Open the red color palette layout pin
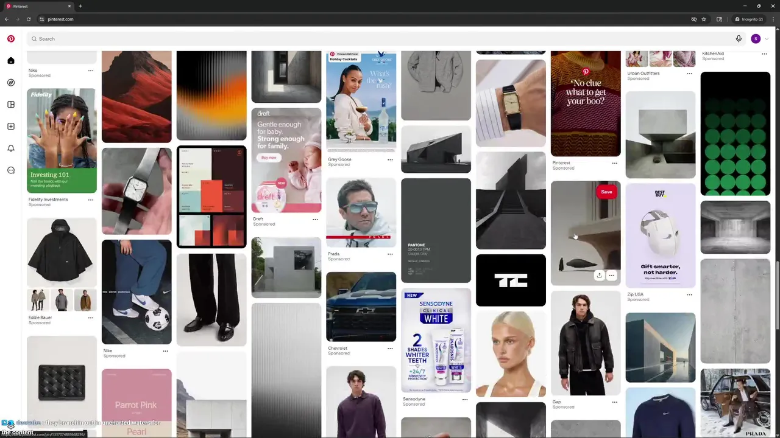This screenshot has height=438, width=780. tap(211, 197)
